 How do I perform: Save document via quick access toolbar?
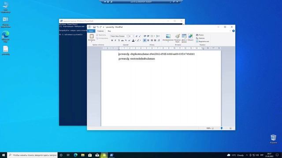pyautogui.click(x=94, y=27)
